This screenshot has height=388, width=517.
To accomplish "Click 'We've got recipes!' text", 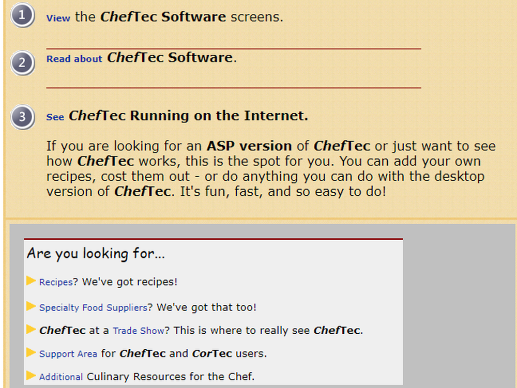I will pyautogui.click(x=130, y=282).
